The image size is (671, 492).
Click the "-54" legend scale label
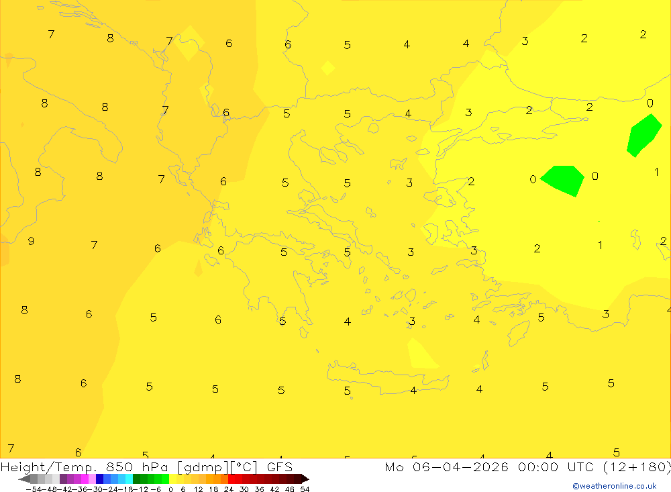click(34, 489)
